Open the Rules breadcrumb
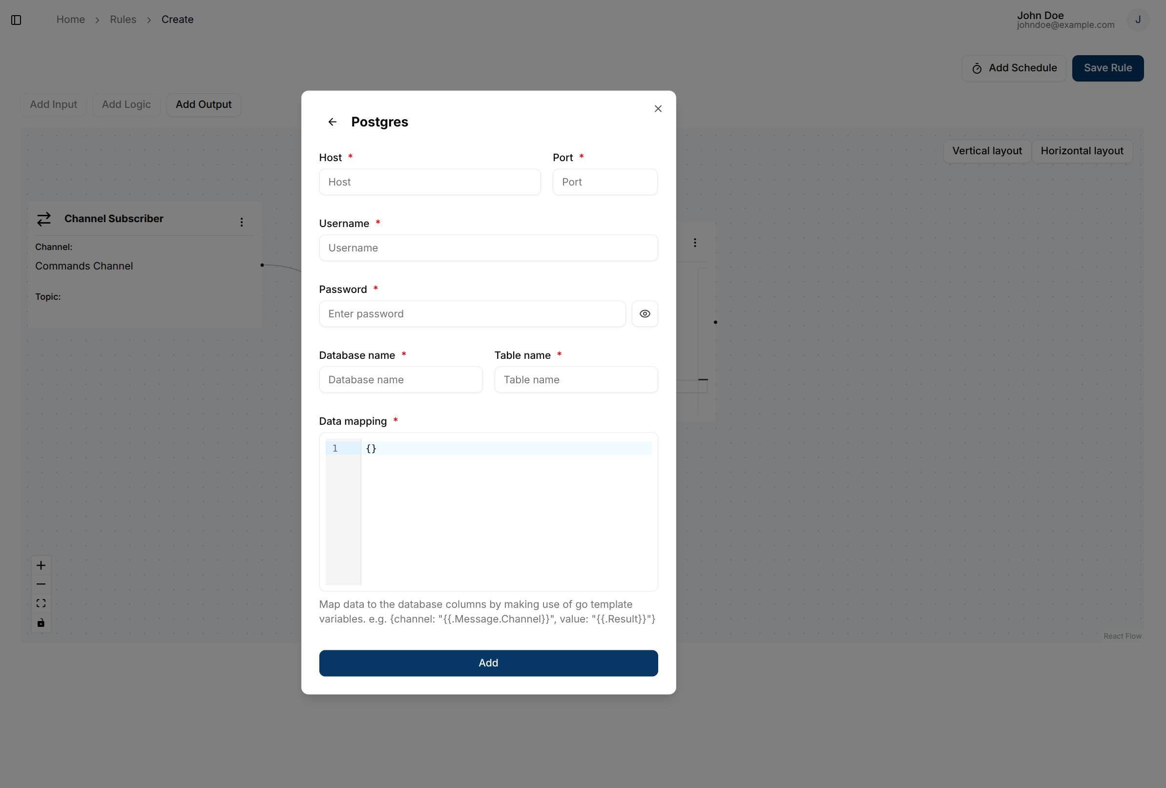 [123, 20]
